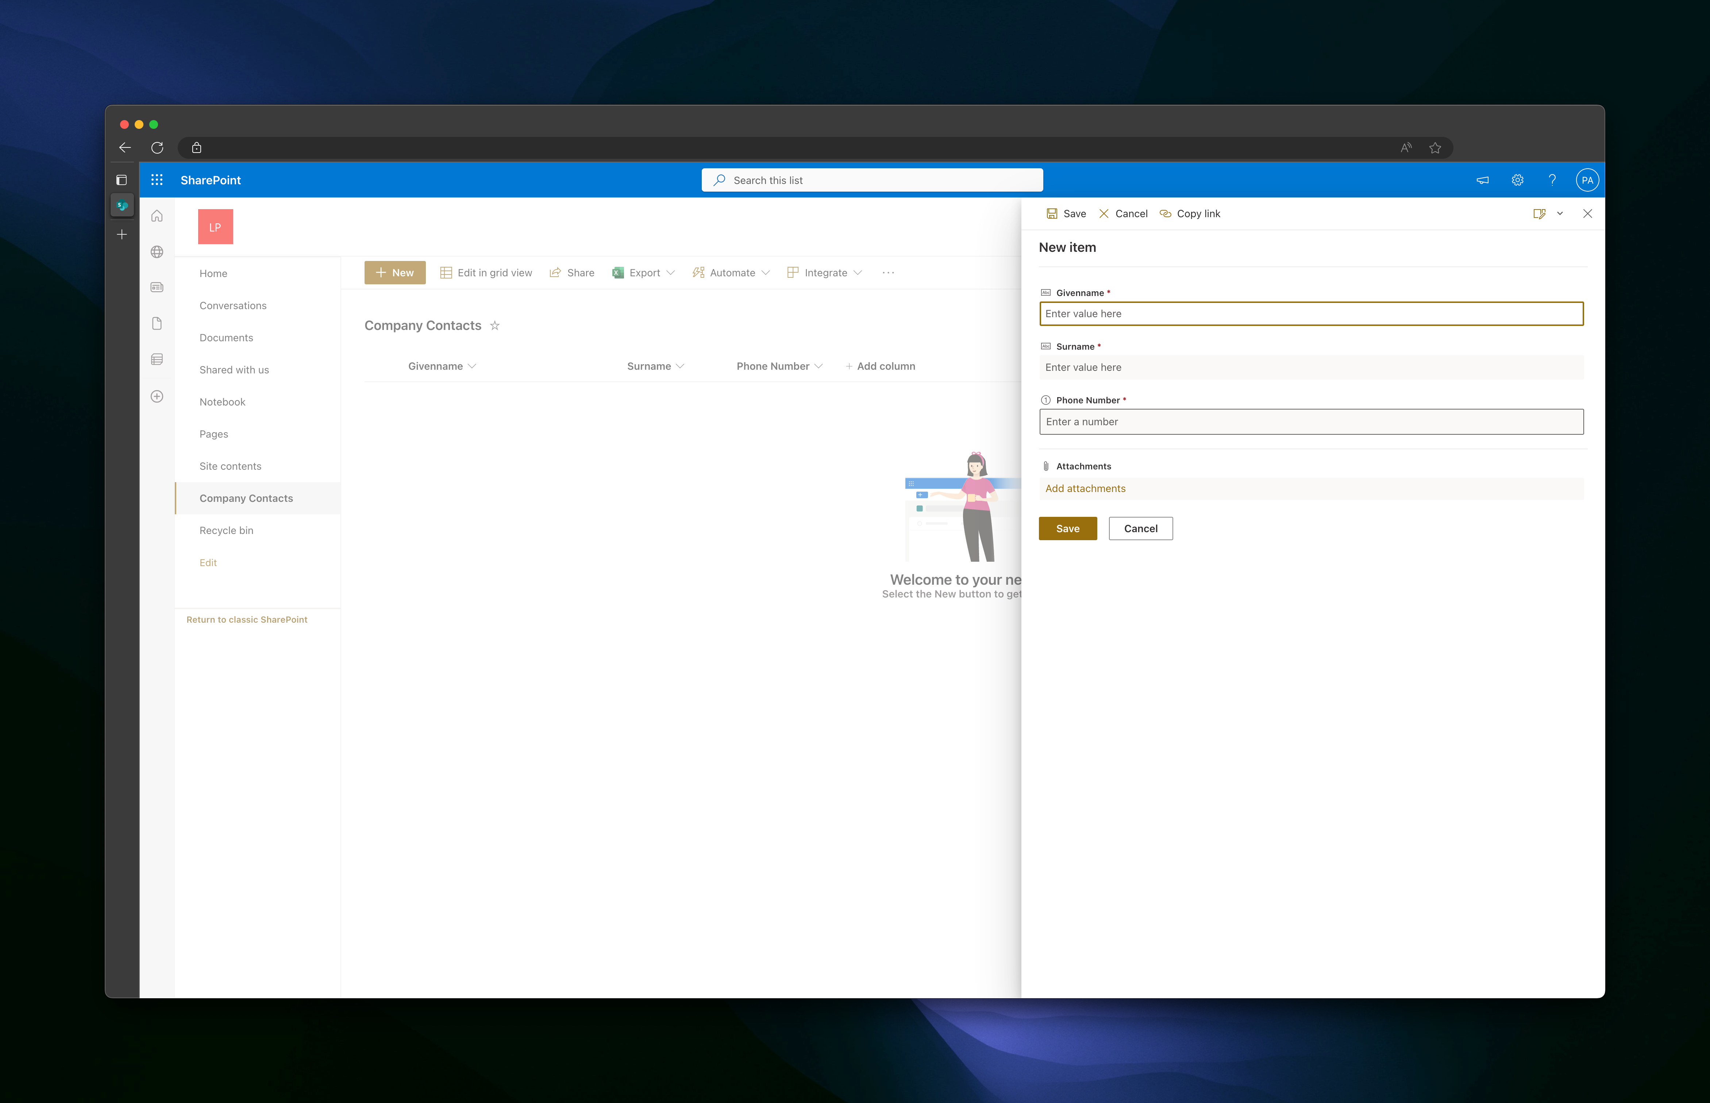Click the New button in command bar
This screenshot has width=1710, height=1103.
(x=394, y=272)
